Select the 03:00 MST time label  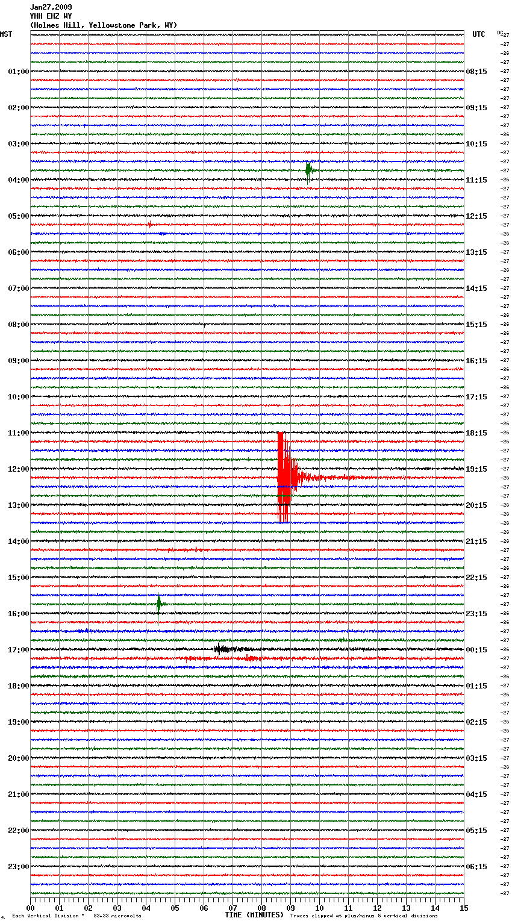coord(18,144)
